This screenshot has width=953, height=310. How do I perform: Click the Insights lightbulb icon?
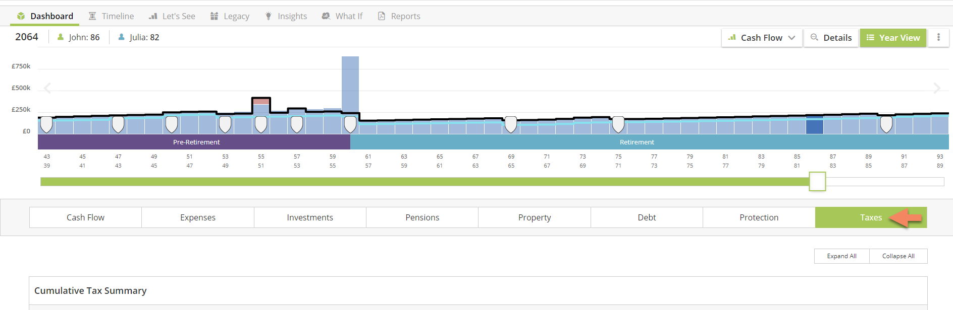[x=269, y=16]
